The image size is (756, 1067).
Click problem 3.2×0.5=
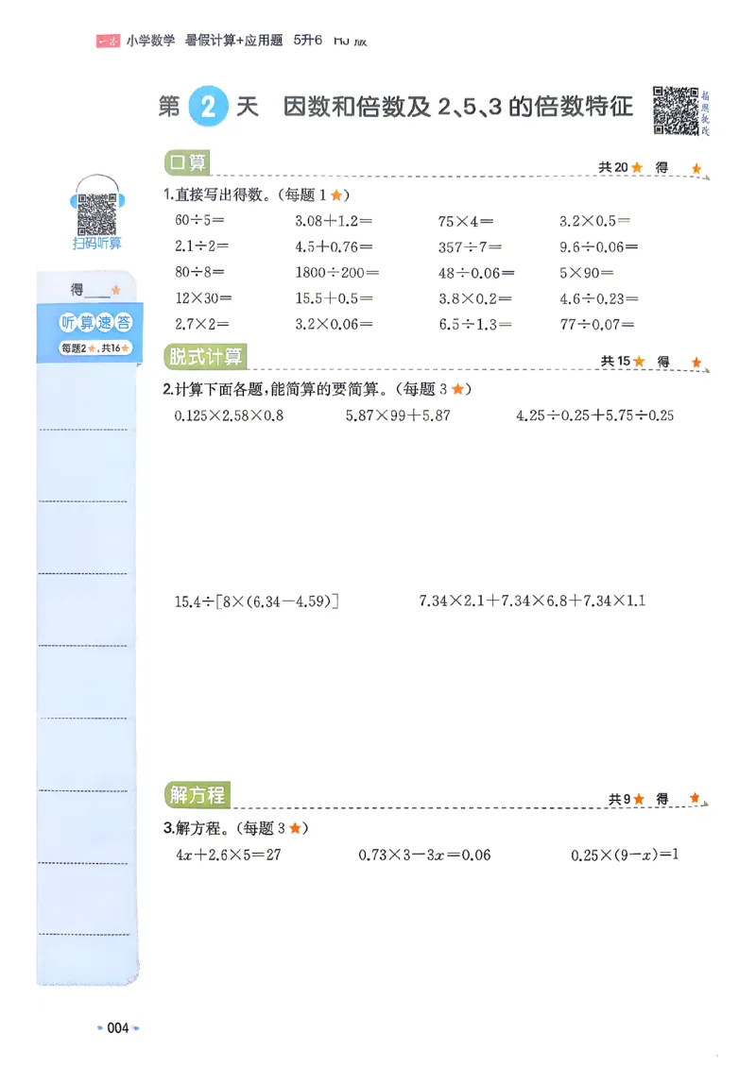(x=594, y=220)
